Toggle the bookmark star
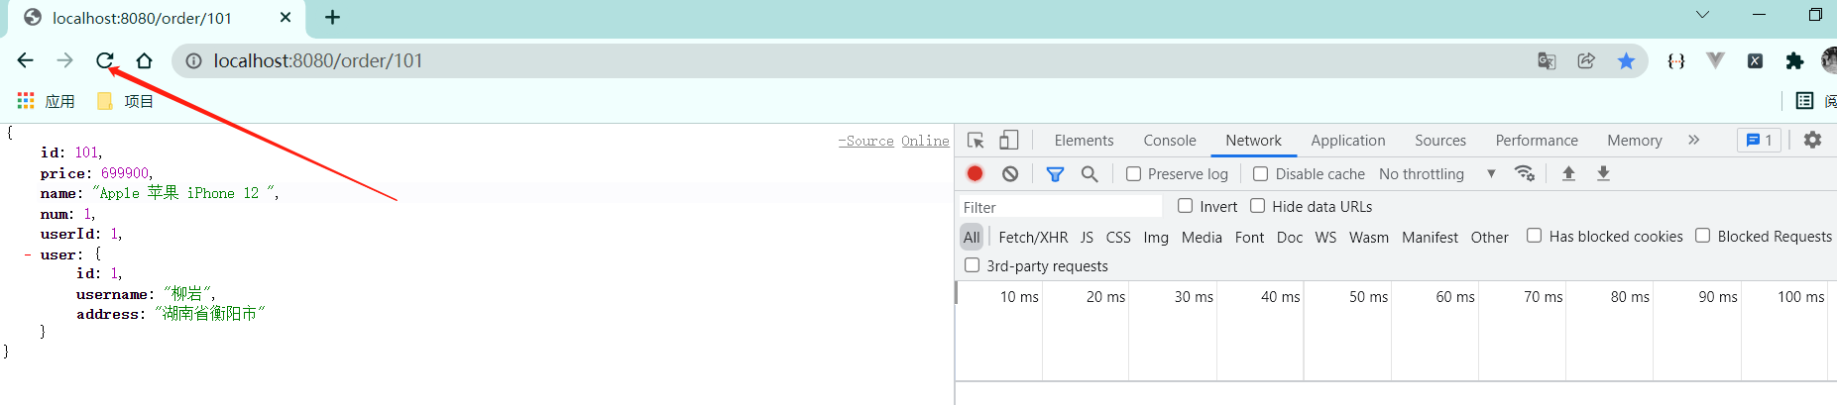 pyautogui.click(x=1626, y=61)
